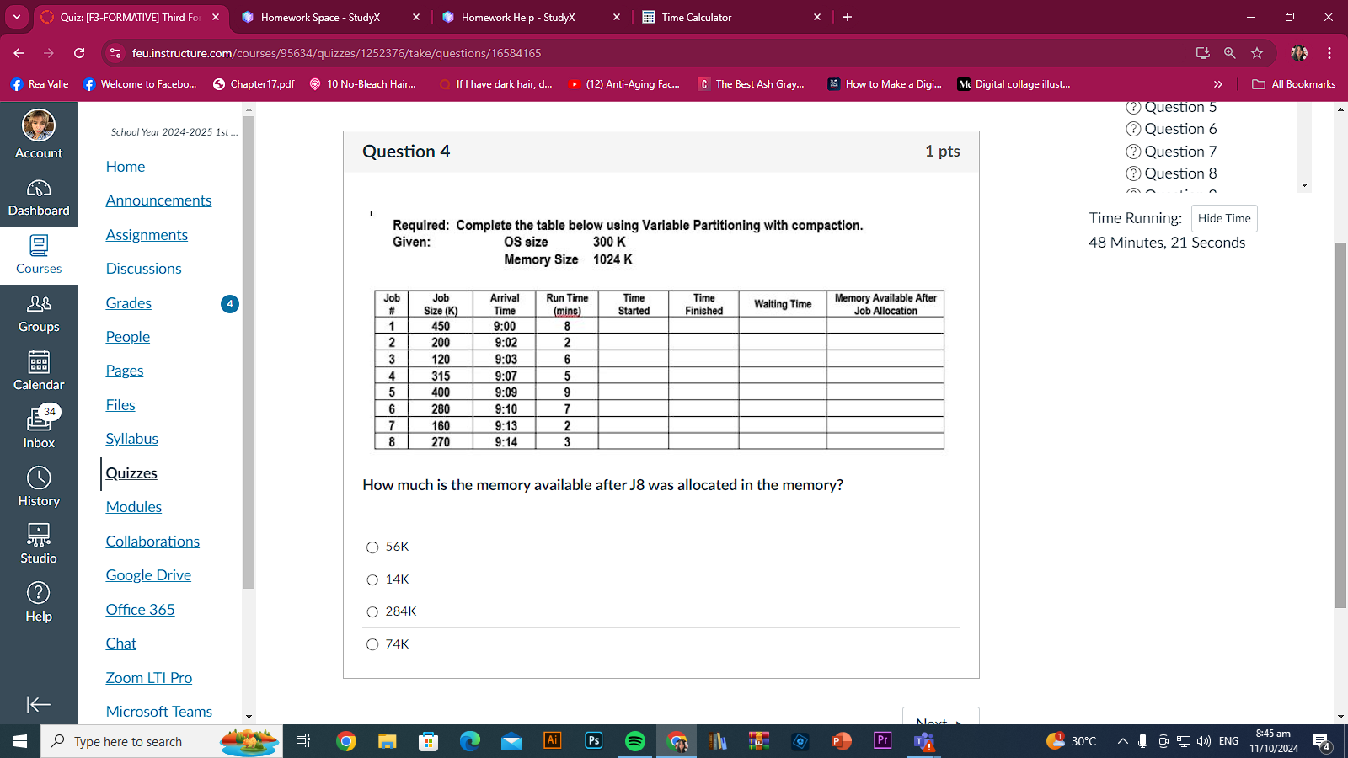Select the 56K answer option

[x=372, y=547]
